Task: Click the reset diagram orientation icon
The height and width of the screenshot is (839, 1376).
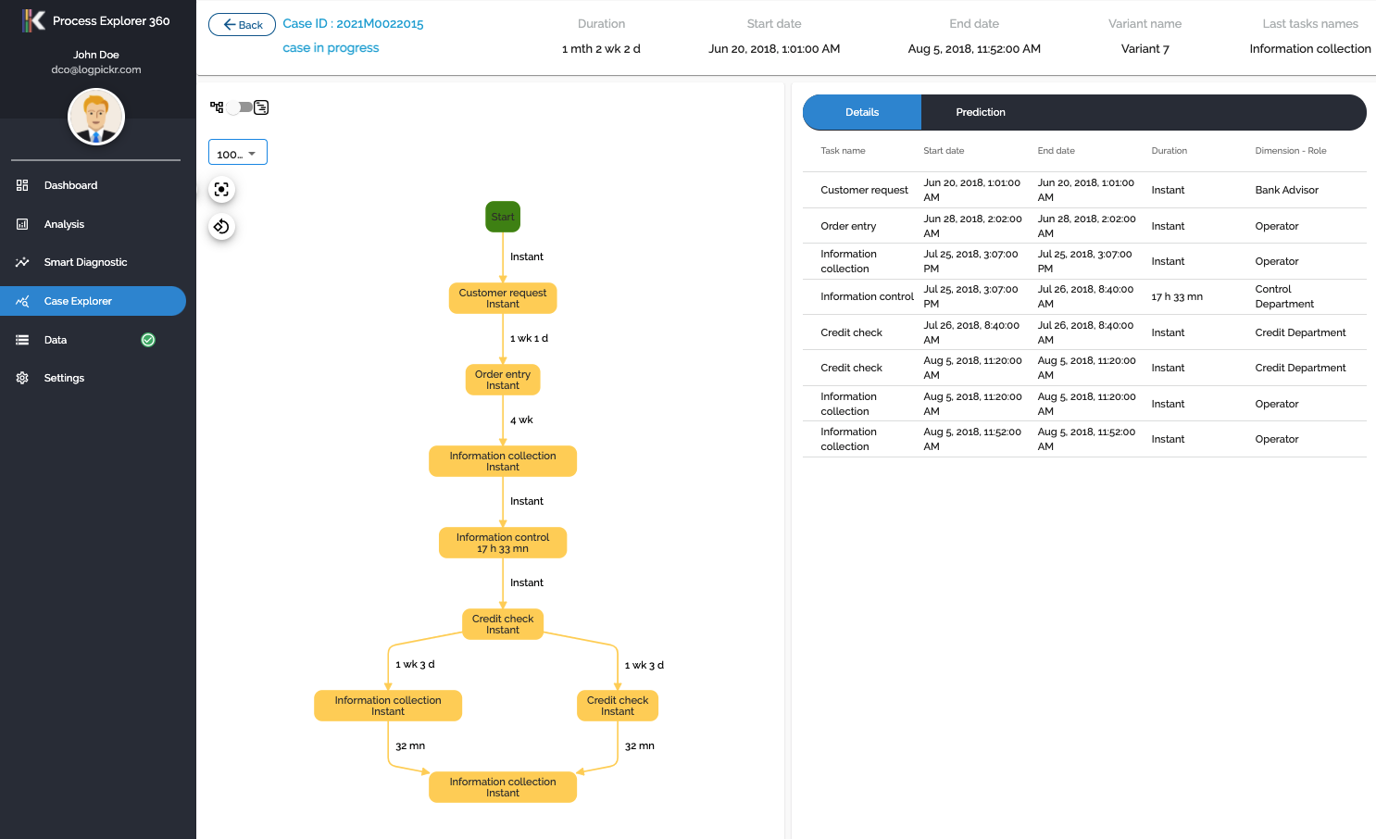Action: pos(221,226)
